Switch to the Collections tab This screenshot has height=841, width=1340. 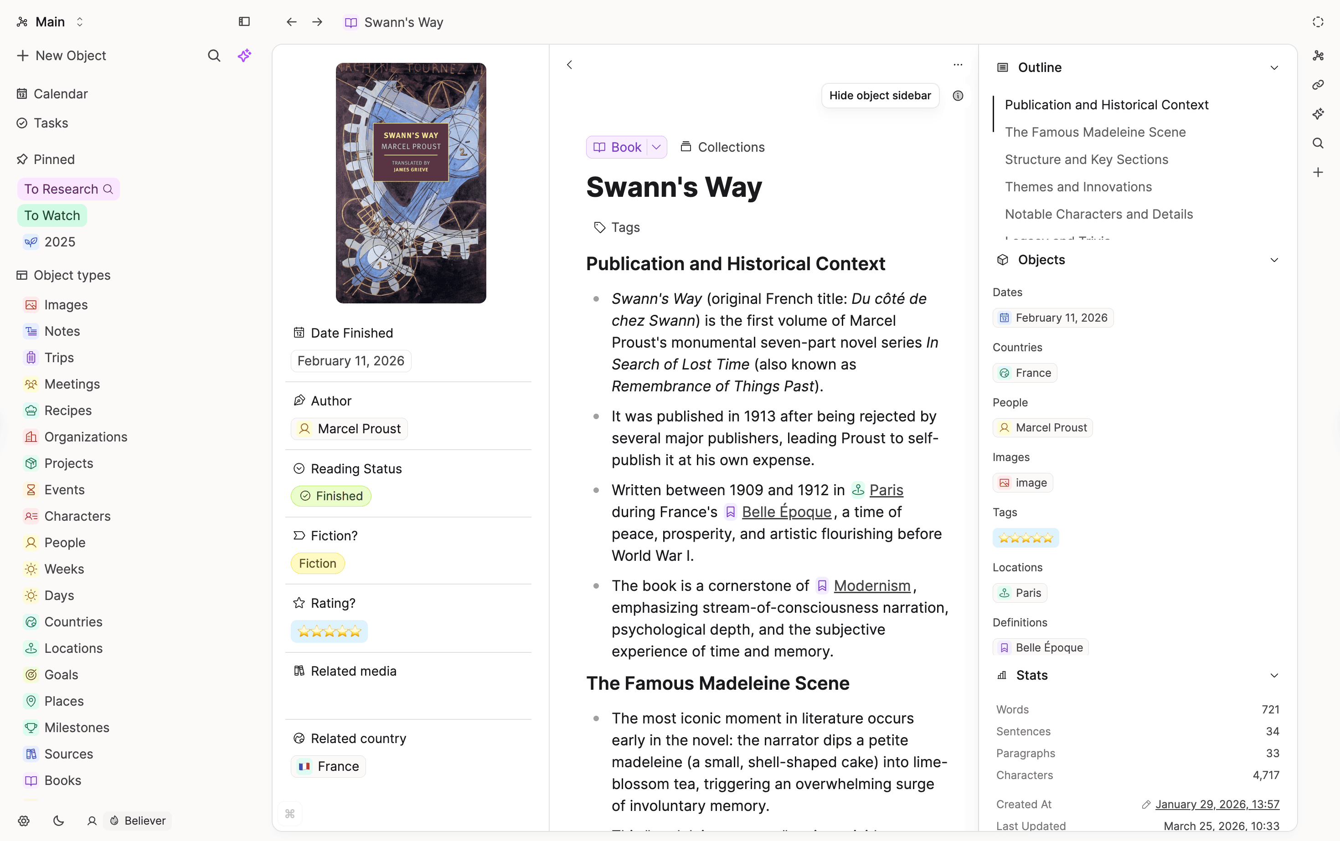coord(722,147)
